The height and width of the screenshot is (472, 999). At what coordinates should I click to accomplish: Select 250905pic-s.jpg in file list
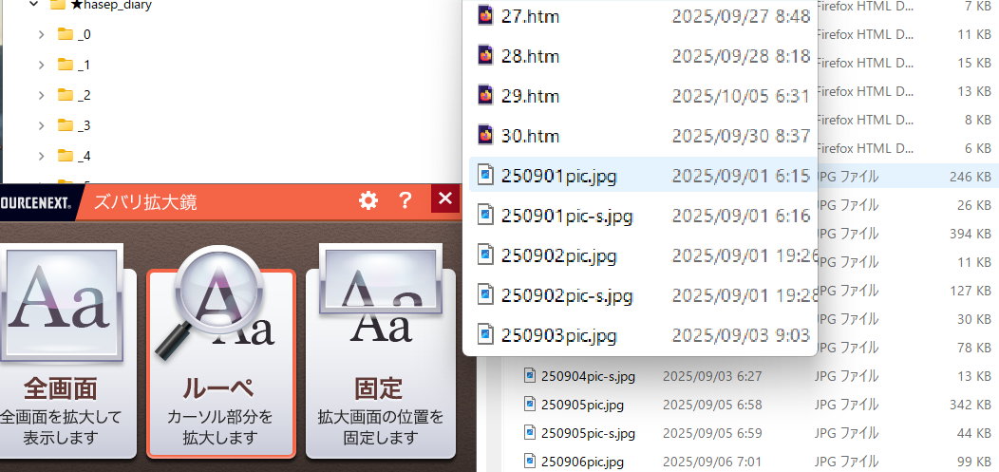587,433
